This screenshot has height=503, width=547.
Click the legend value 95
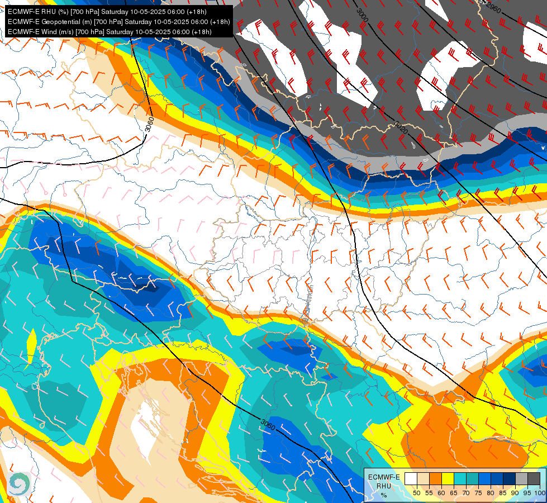click(x=527, y=493)
